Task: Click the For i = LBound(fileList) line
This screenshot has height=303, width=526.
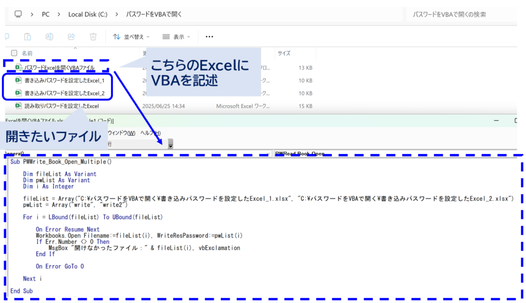Action: tap(92, 217)
